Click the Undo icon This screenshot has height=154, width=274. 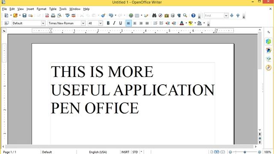click(x=111, y=15)
